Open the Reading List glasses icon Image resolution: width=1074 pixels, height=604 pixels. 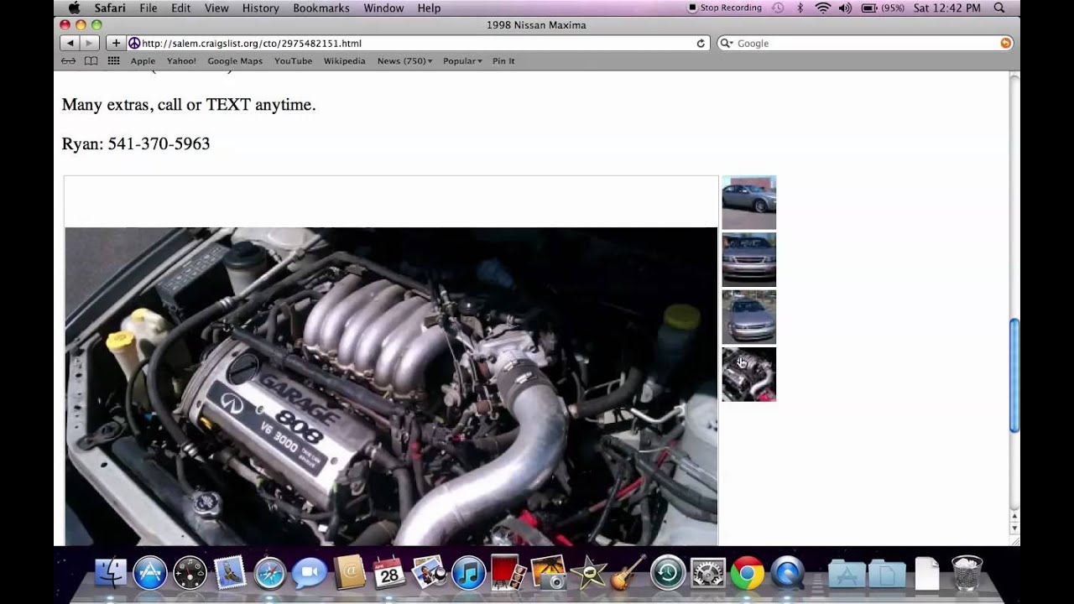tap(69, 61)
